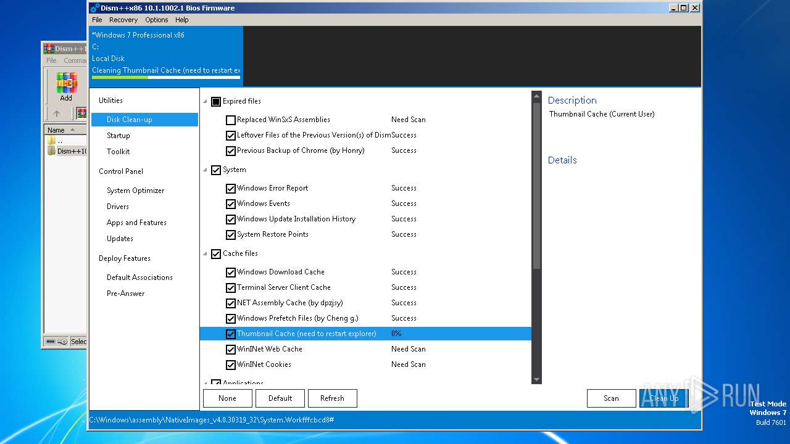Click the up-folder arrow in WinRAR
Viewport: 790px width, 444px height.
(x=57, y=113)
